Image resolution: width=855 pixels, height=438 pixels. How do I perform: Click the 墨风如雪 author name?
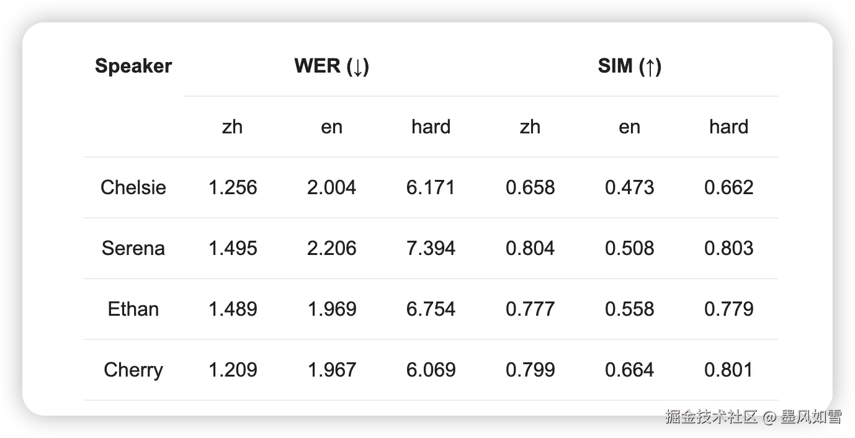pyautogui.click(x=812, y=417)
